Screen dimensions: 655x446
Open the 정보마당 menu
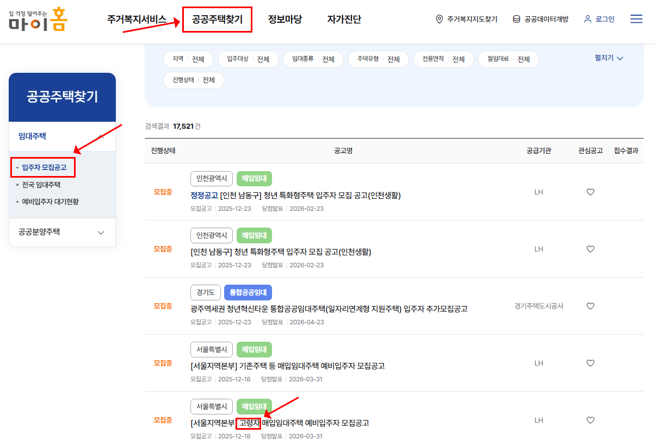[285, 20]
